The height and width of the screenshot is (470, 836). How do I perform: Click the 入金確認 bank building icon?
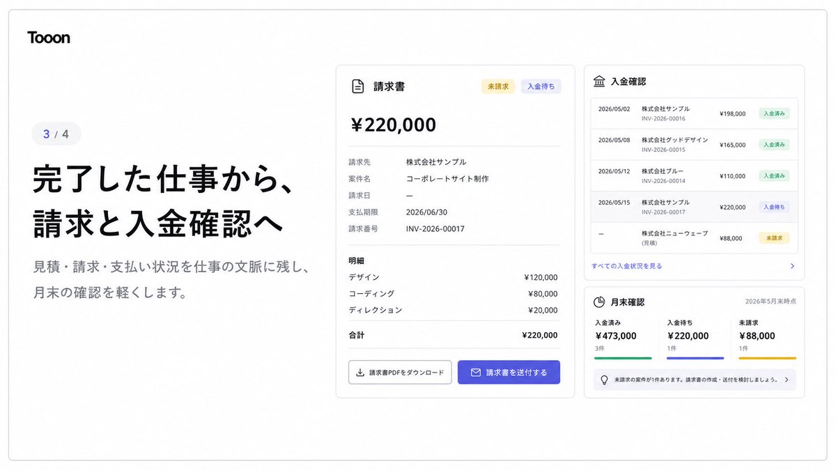[x=599, y=81]
